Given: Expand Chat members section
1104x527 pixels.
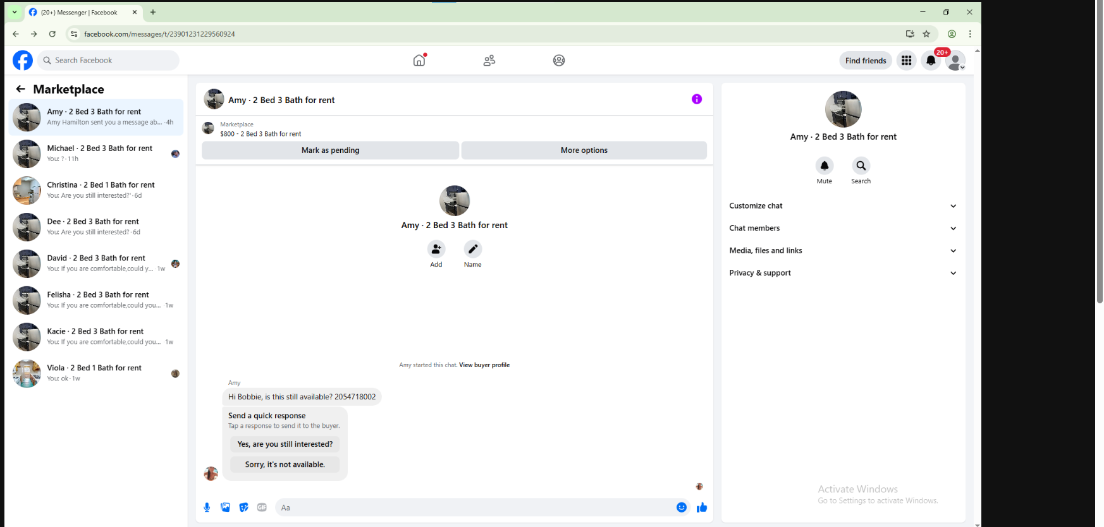Looking at the screenshot, I should [843, 228].
